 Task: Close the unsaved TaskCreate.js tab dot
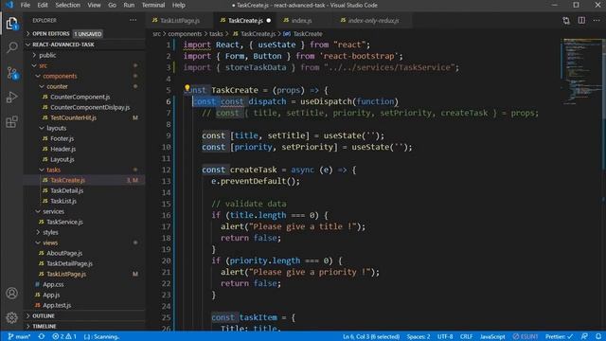click(x=269, y=21)
